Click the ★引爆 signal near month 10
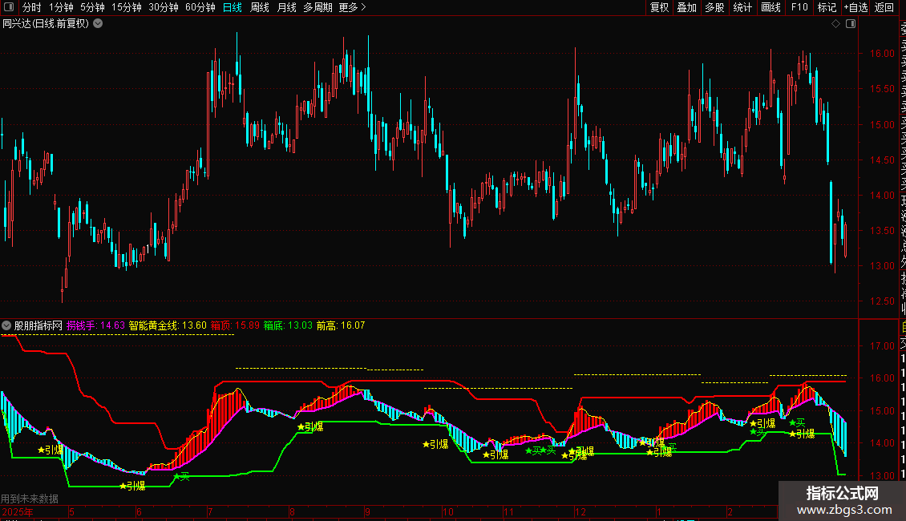 coord(435,444)
